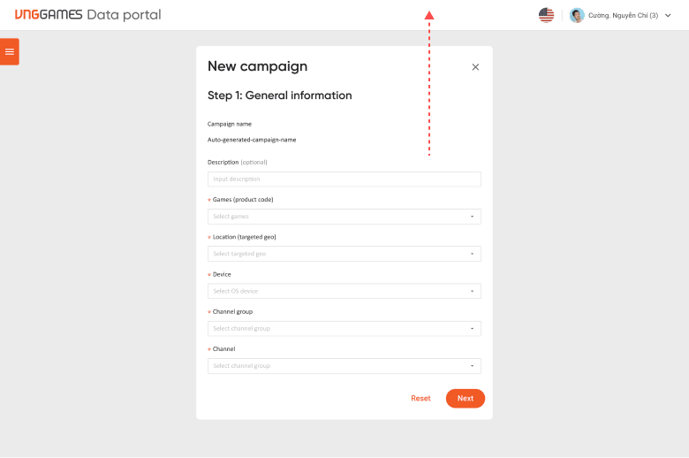The image size is (689, 458).
Task: Click the Description input field
Action: [x=344, y=179]
